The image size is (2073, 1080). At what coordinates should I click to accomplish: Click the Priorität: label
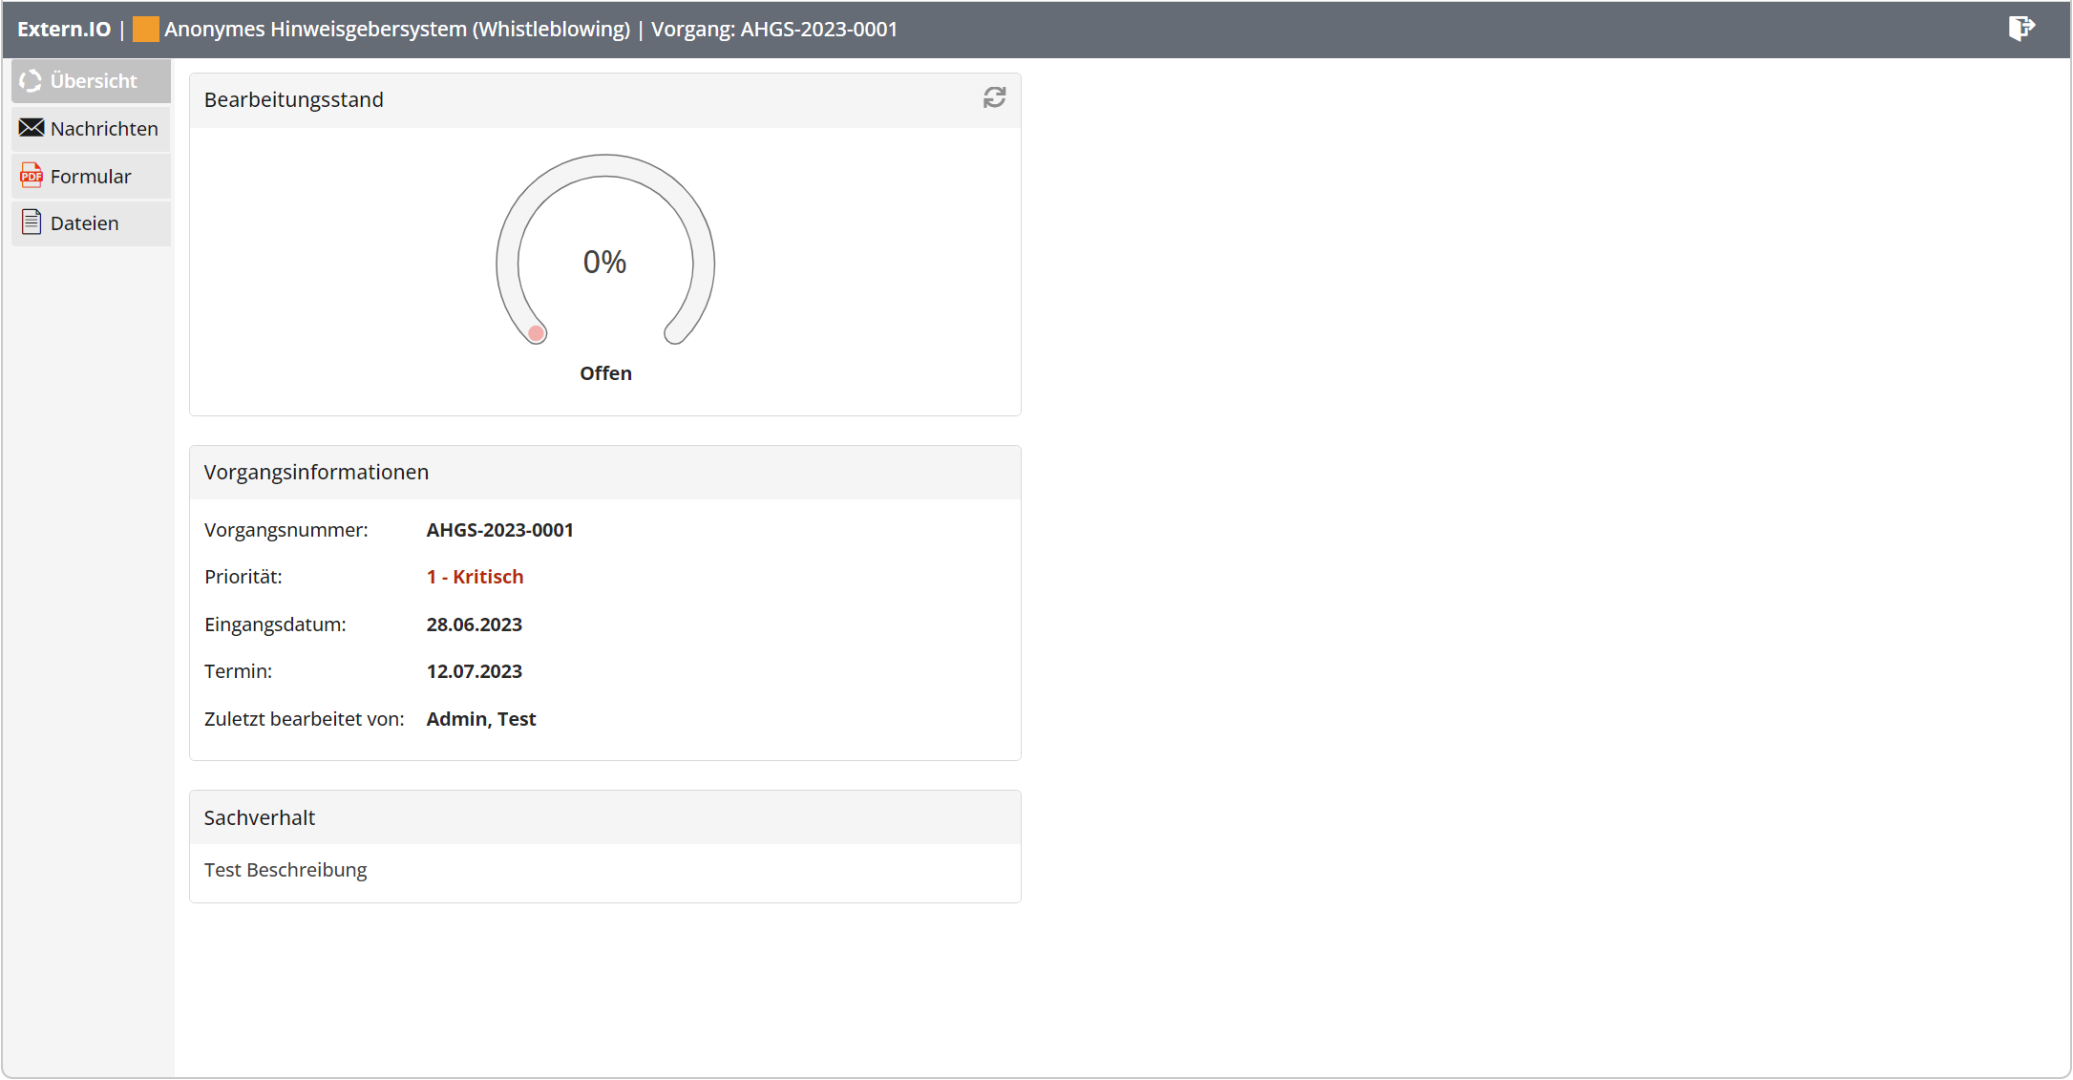pyautogui.click(x=243, y=577)
